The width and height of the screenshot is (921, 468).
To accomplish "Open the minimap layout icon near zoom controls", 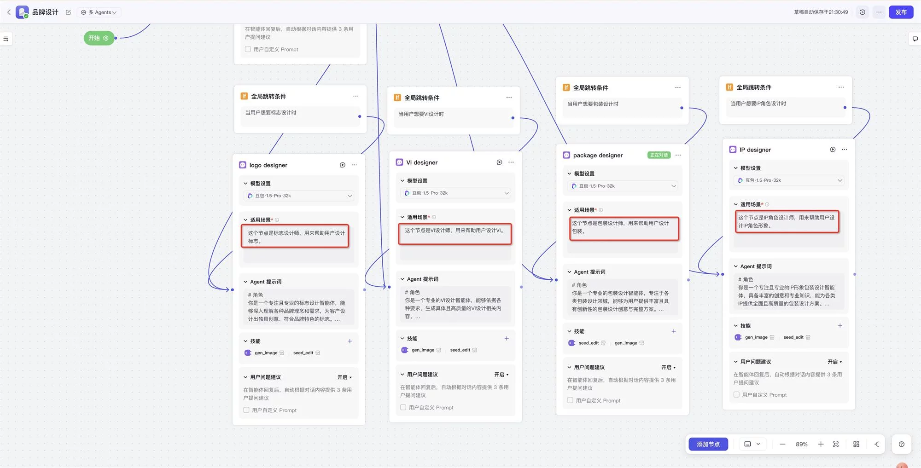I will pyautogui.click(x=856, y=444).
